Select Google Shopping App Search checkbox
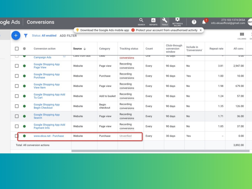The image size is (252, 189). [x=17, y=116]
